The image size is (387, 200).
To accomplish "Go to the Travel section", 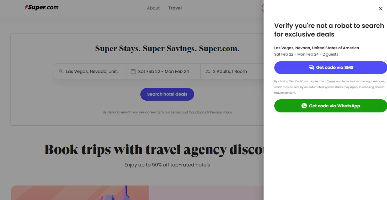I will click(175, 8).
